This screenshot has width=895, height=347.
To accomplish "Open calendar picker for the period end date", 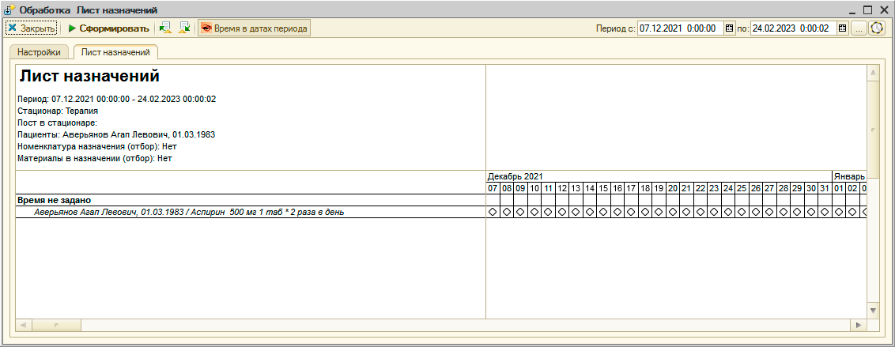I will click(842, 28).
